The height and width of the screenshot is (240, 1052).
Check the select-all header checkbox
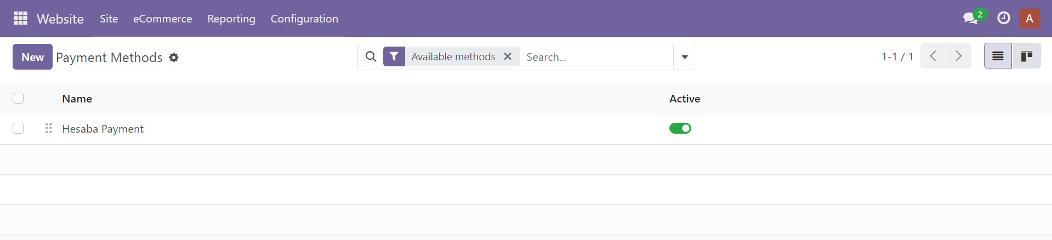click(x=18, y=98)
